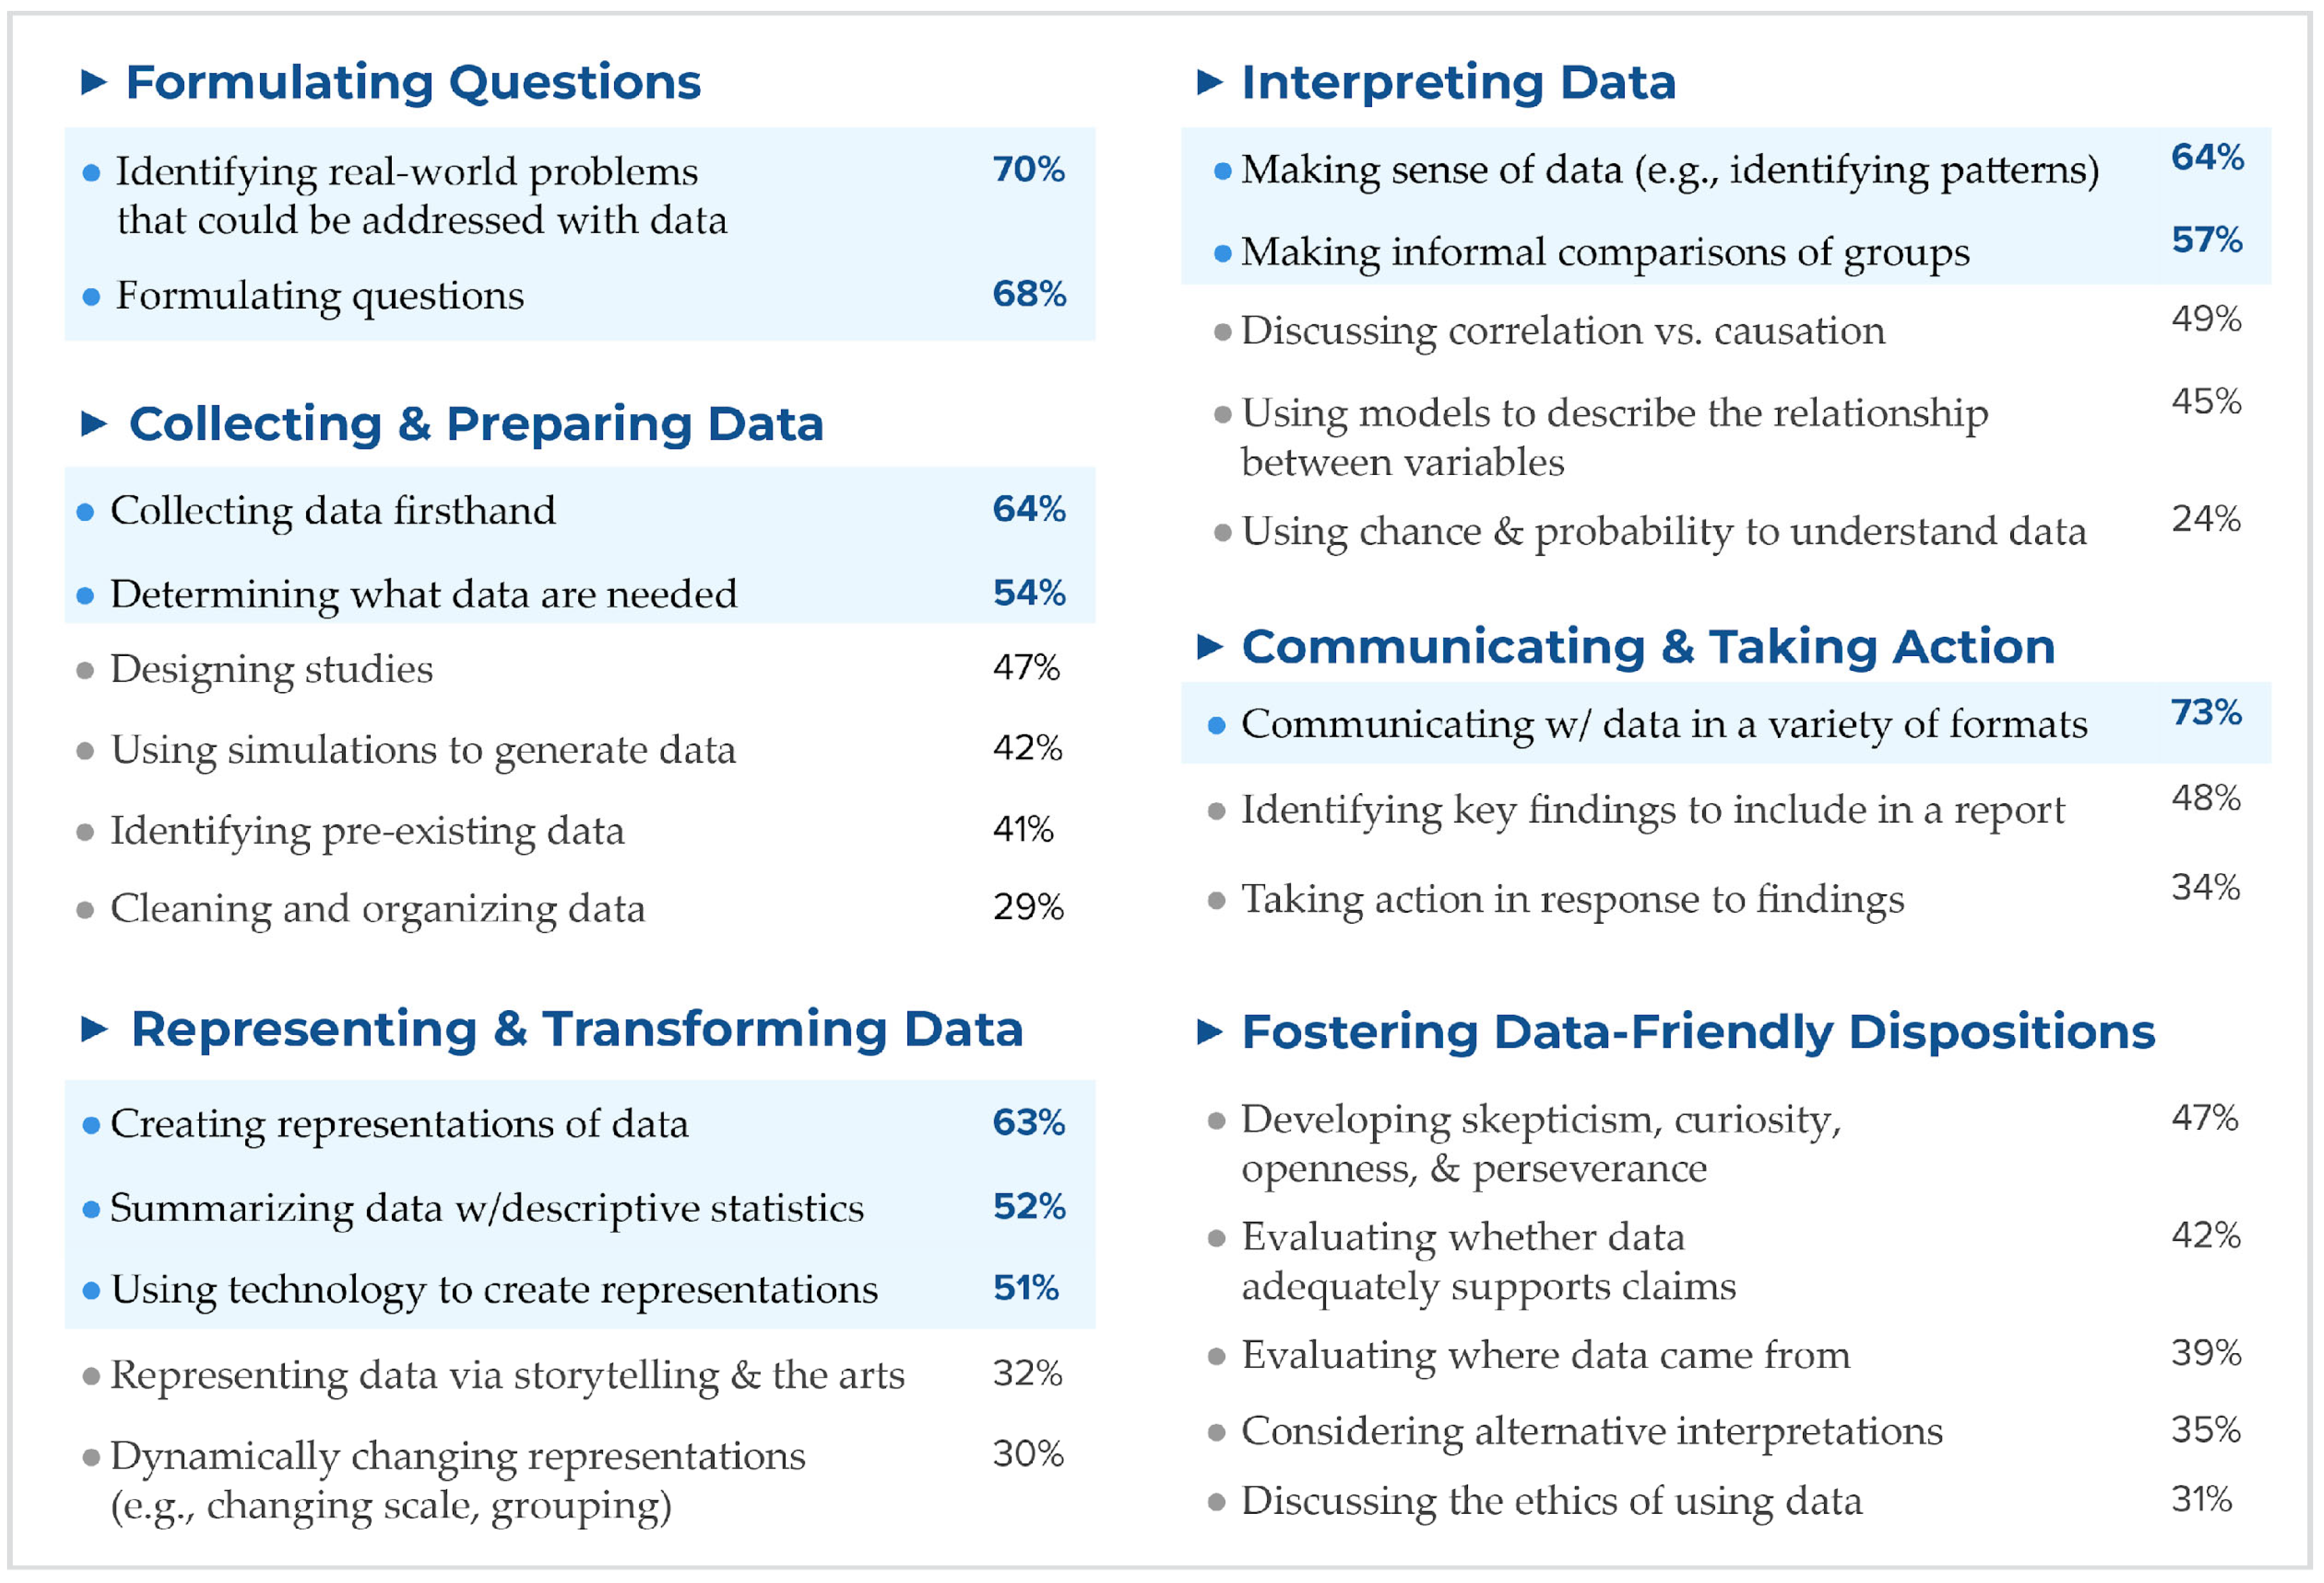Click the 70% figure for Identifying real-world problems
Image resolution: width=2324 pixels, height=1583 pixels.
[x=1028, y=170]
